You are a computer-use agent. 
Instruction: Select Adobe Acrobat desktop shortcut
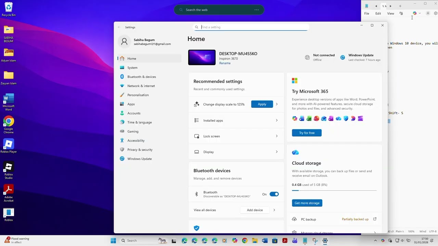(x=9, y=193)
